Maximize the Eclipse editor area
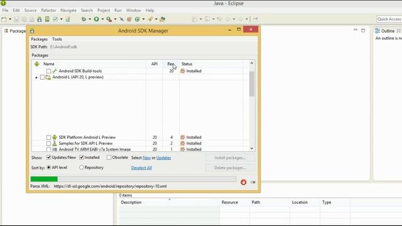The height and width of the screenshot is (226, 402). pyautogui.click(x=363, y=30)
